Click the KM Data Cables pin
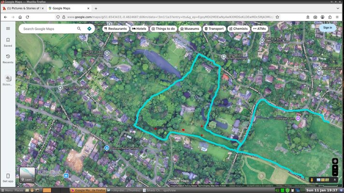The height and width of the screenshot is (193, 344). 319,68
